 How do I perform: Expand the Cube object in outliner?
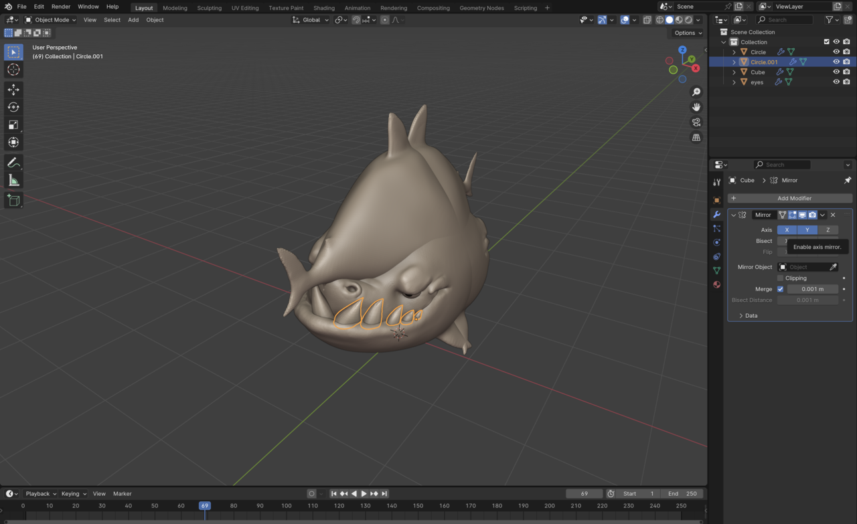734,72
